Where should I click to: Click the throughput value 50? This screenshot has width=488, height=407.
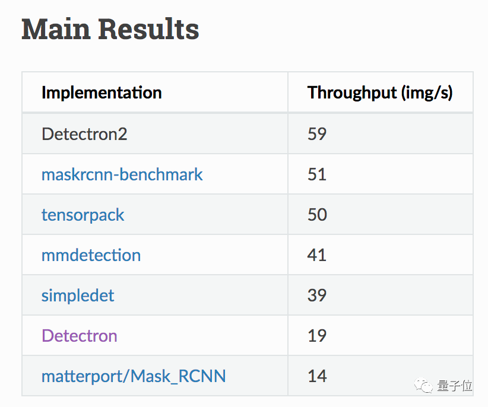pos(317,215)
